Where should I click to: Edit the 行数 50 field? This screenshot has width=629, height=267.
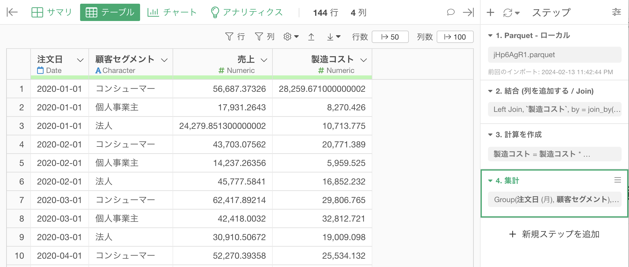click(x=390, y=37)
